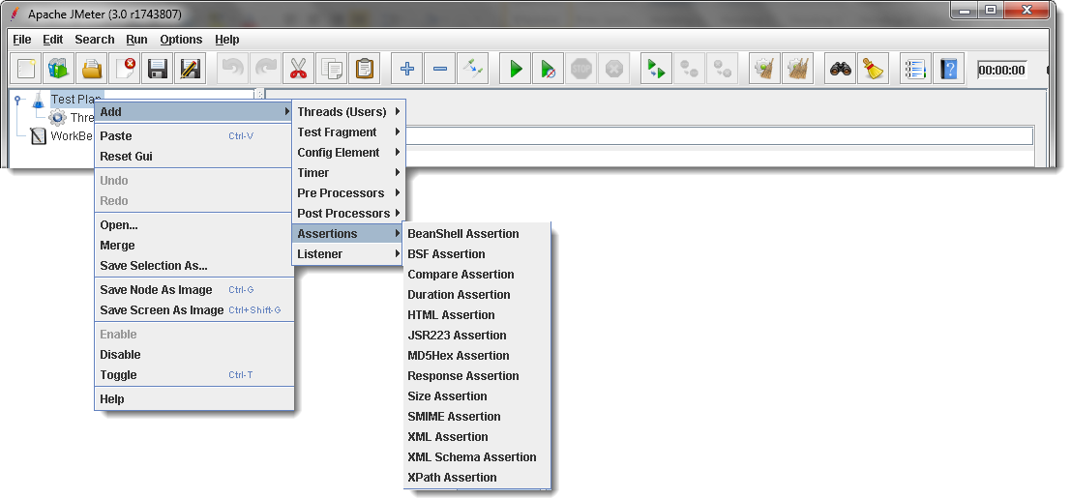This screenshot has height=498, width=1071.
Task: Click the Reset Search broom icon
Action: pos(873,69)
